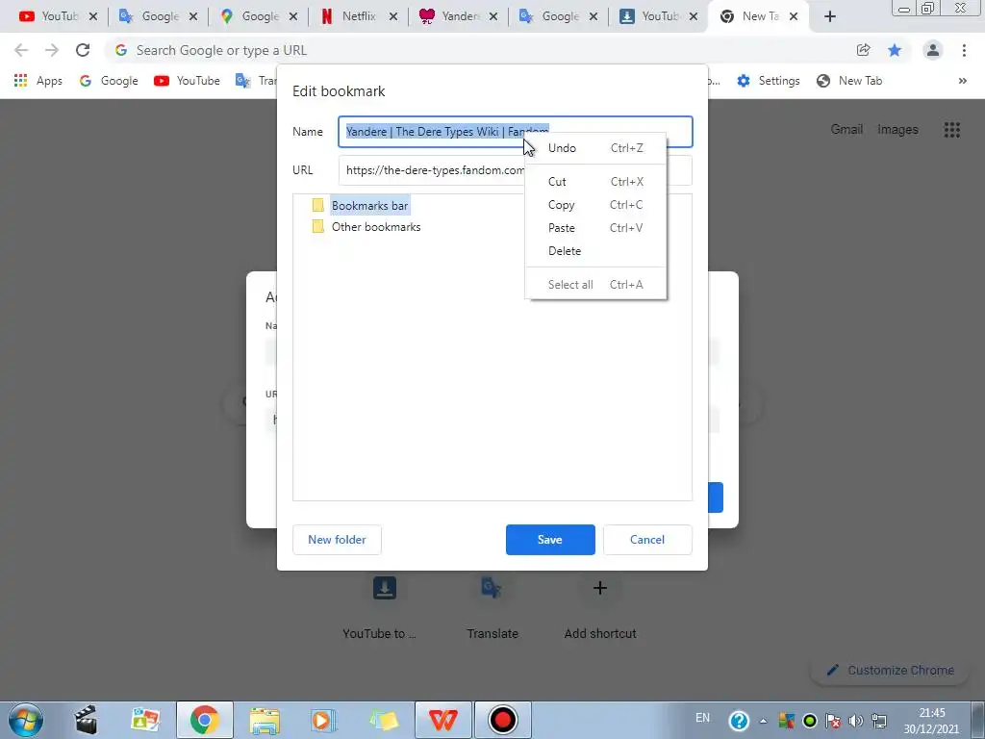
Task: Click the volume icon in system tray
Action: tap(855, 721)
